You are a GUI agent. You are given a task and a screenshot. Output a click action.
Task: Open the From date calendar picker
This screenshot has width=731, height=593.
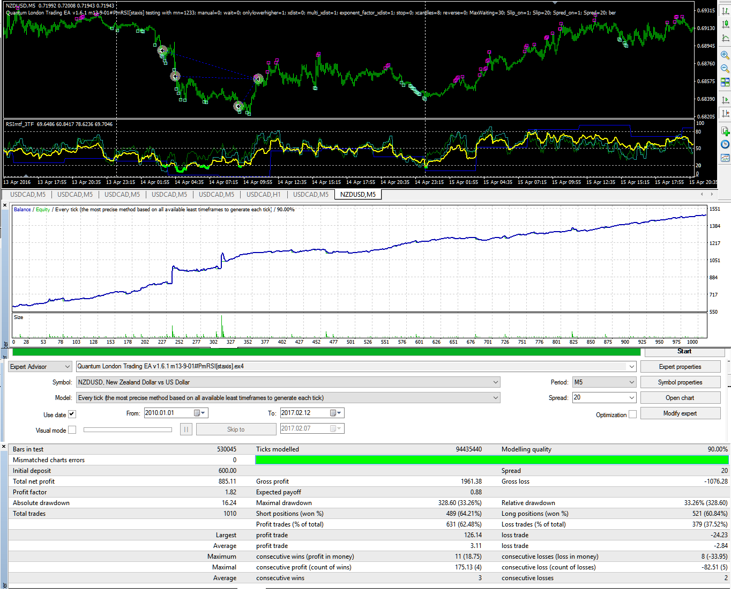[x=200, y=413]
